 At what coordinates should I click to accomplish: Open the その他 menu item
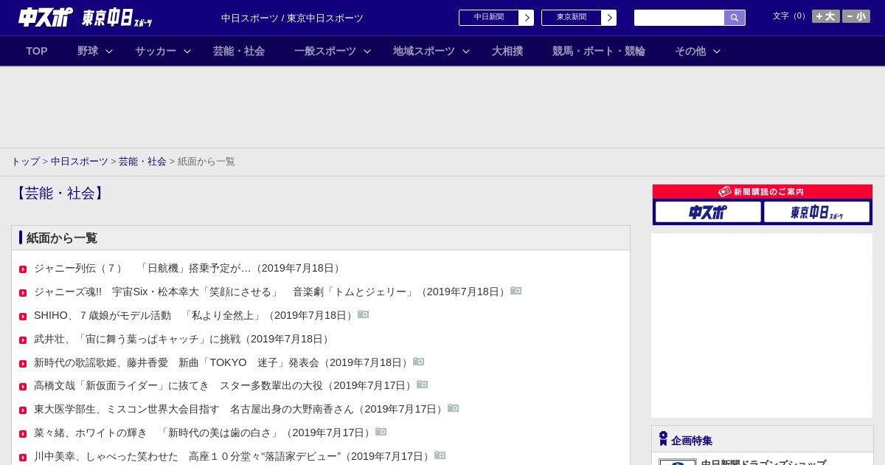point(690,51)
